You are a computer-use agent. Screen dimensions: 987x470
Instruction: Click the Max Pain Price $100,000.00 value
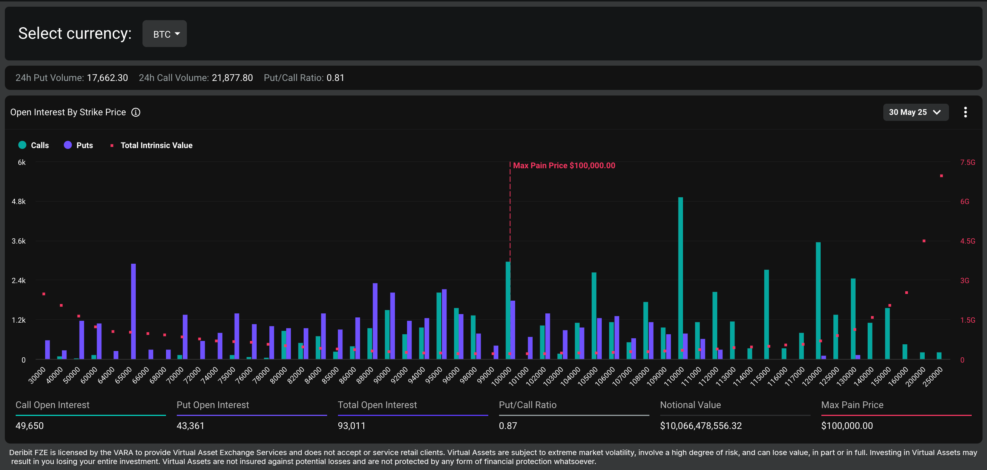[x=846, y=426]
